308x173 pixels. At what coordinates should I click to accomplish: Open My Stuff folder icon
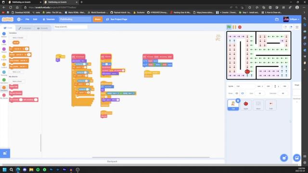coord(277,19)
